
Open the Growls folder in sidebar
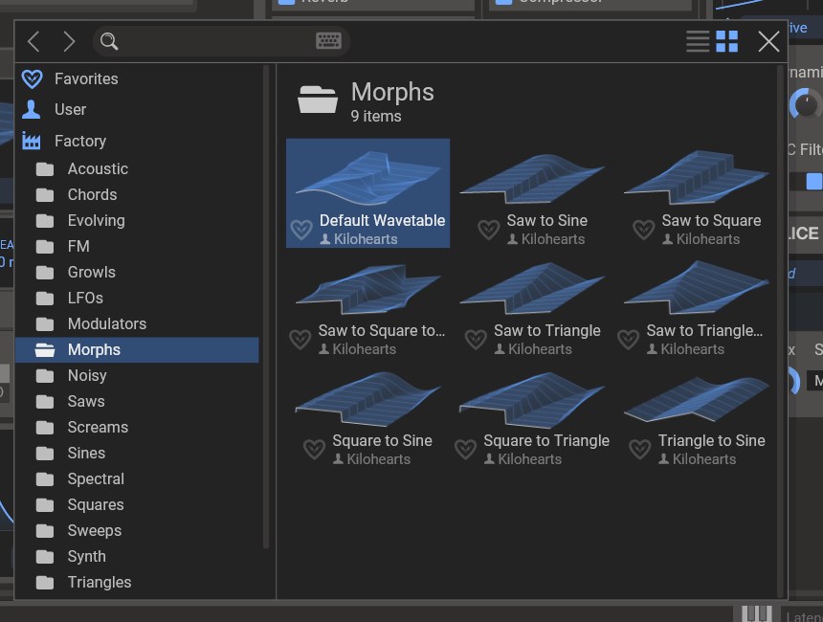(91, 272)
